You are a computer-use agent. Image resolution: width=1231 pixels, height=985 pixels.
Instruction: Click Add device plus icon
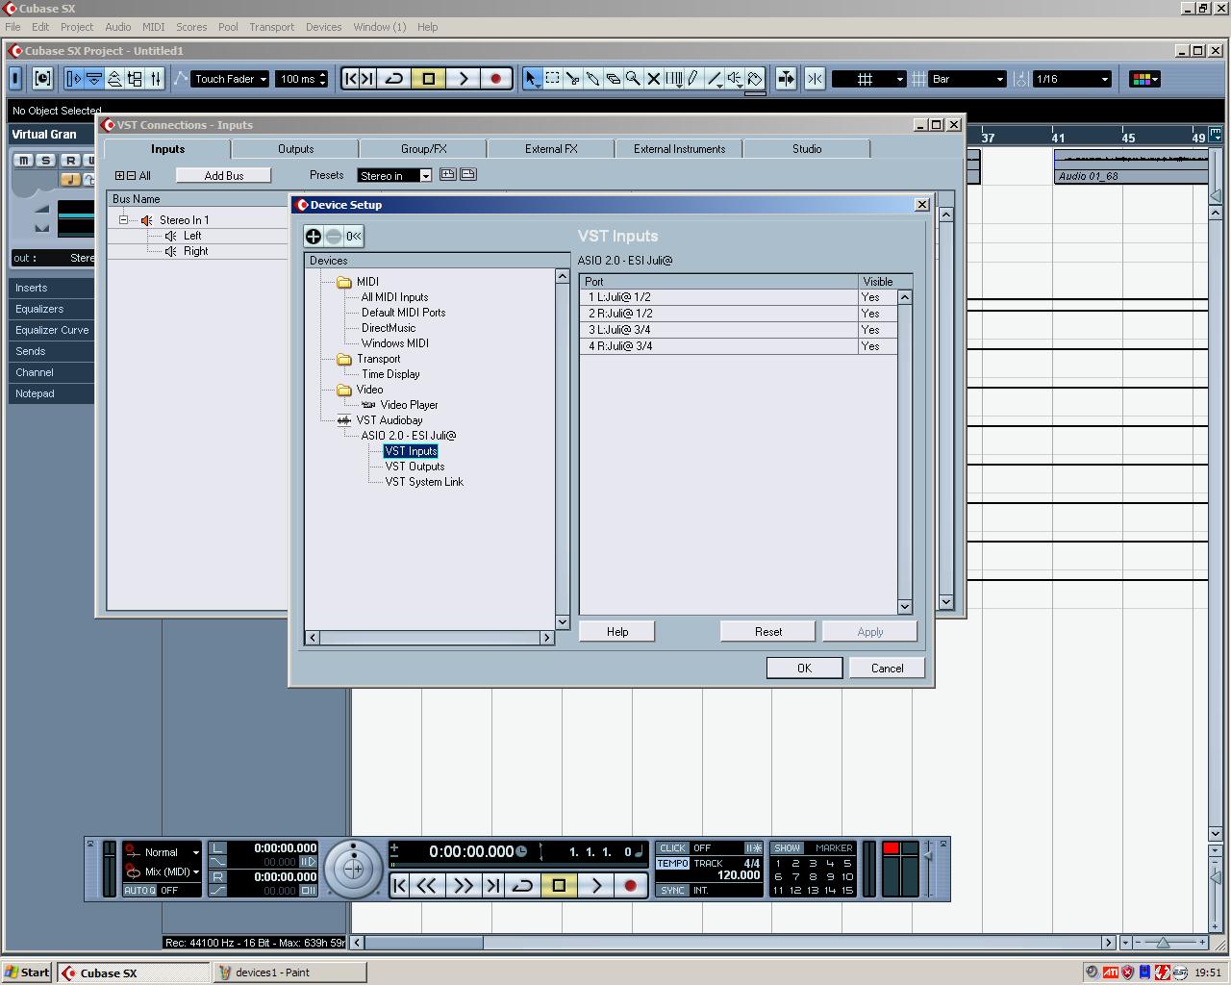pos(314,236)
